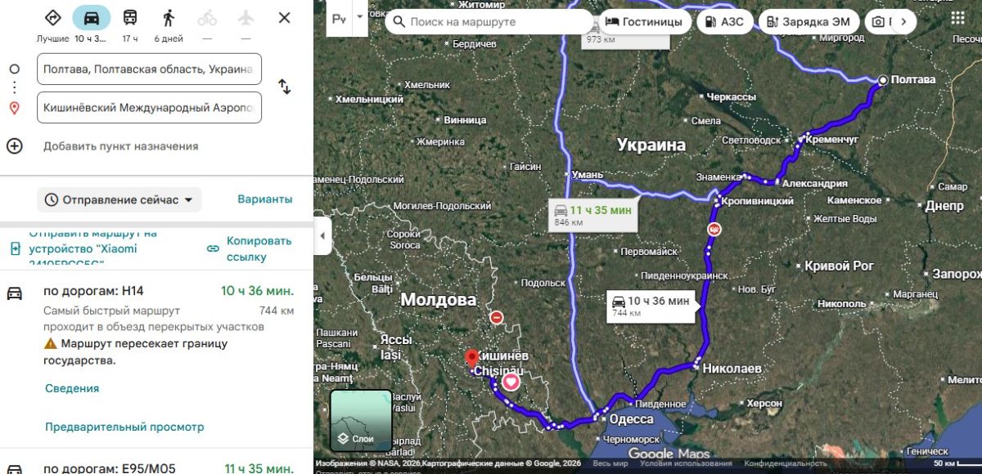The height and width of the screenshot is (474, 982).
Task: Switch to public transit travel mode
Action: pos(130,18)
